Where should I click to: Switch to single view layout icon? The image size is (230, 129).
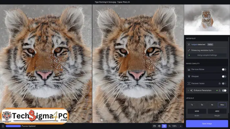click(154, 126)
